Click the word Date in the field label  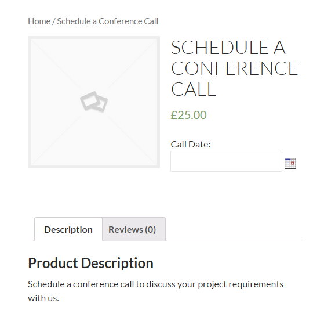point(199,144)
